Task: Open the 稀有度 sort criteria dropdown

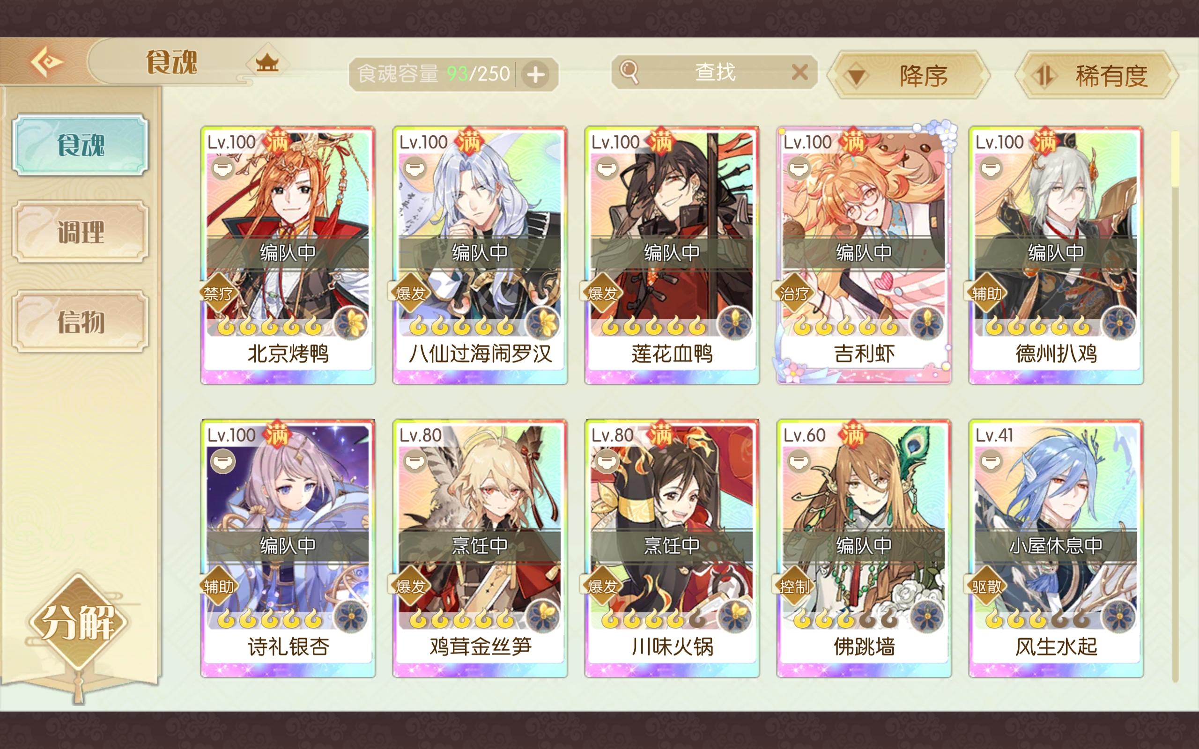Action: point(1096,76)
